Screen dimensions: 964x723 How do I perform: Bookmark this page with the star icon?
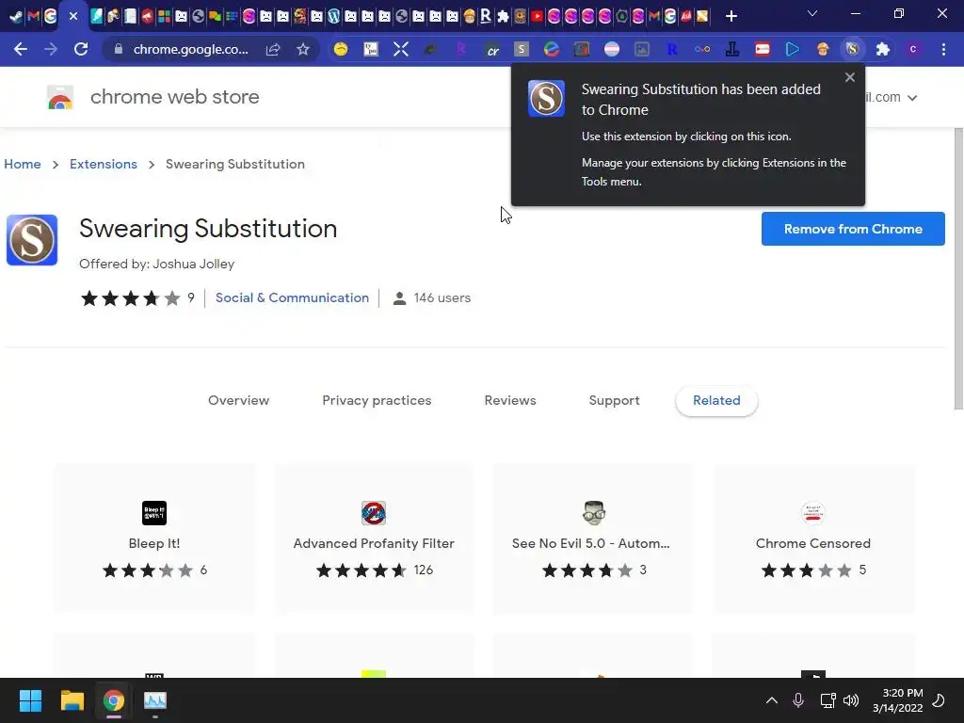point(302,49)
